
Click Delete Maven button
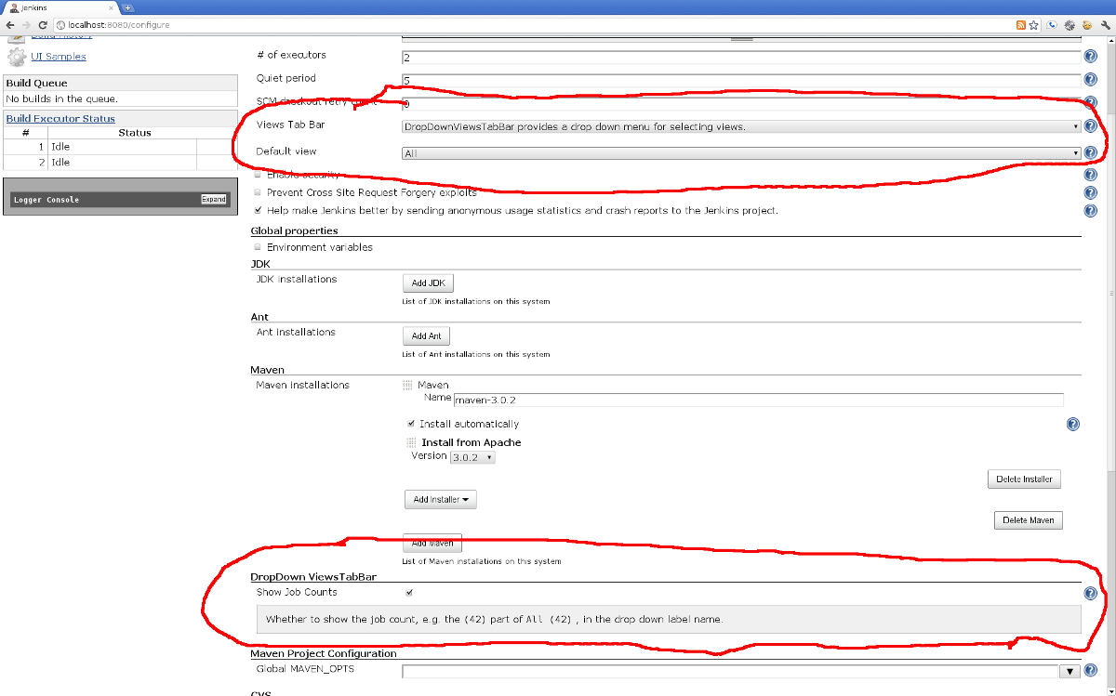(x=1029, y=520)
